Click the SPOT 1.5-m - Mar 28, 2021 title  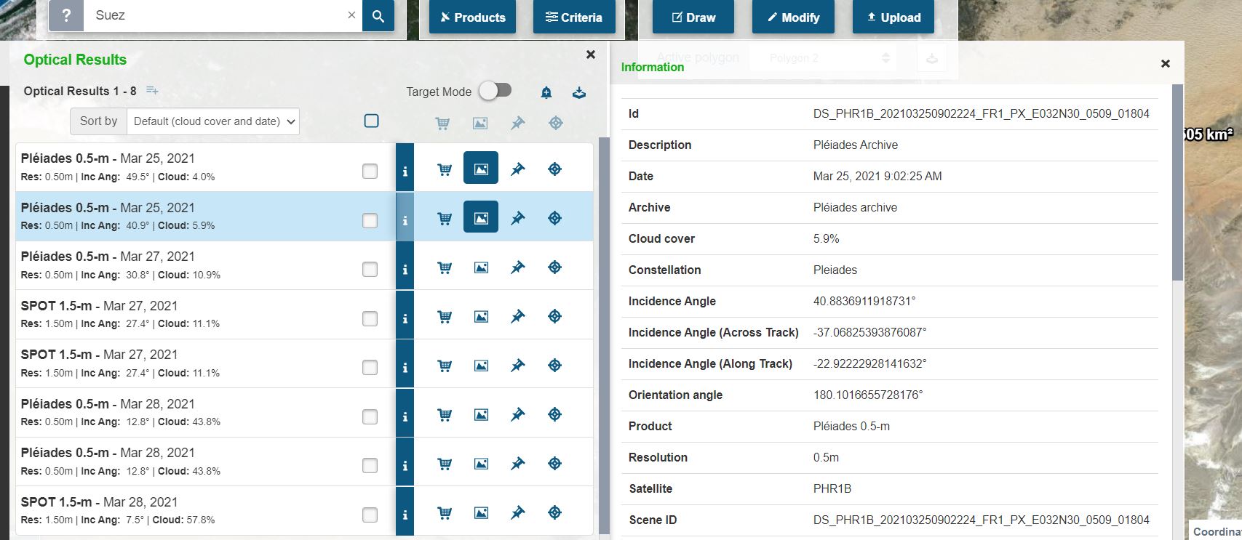click(99, 502)
